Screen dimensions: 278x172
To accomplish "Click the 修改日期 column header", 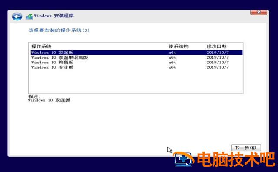I will (x=216, y=46).
